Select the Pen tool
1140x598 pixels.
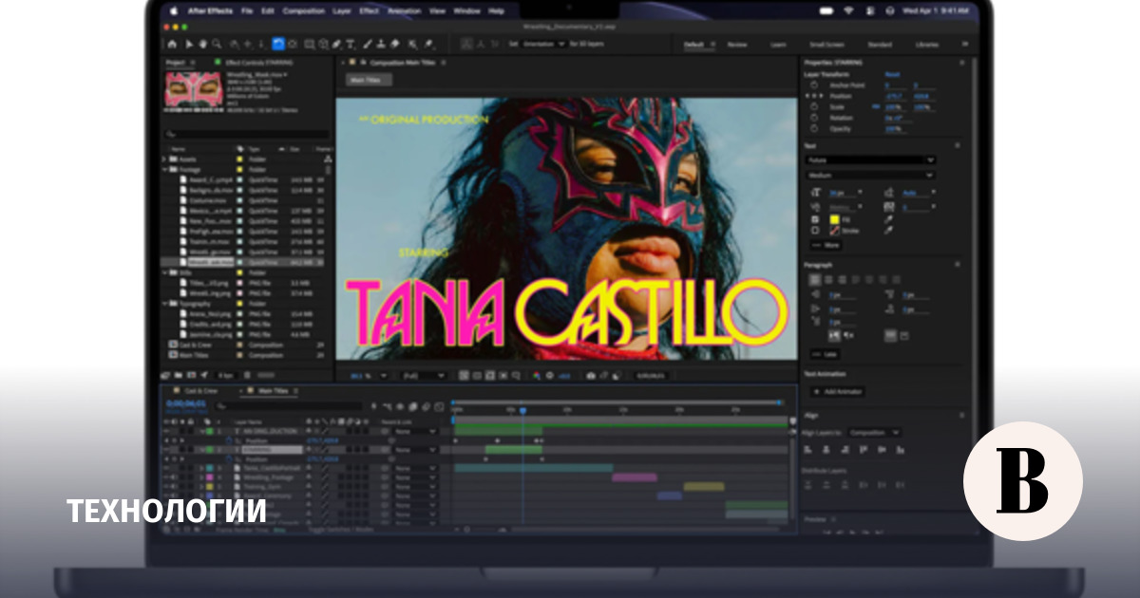click(337, 44)
